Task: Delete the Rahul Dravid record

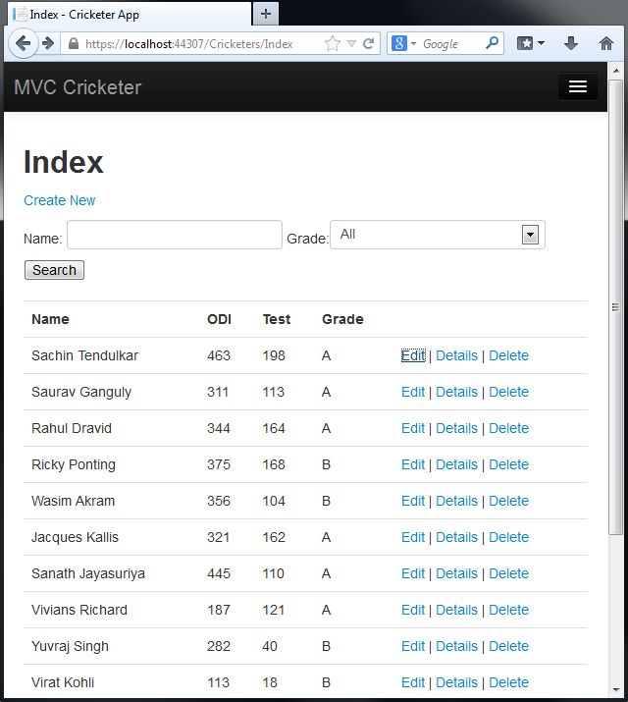Action: [508, 428]
